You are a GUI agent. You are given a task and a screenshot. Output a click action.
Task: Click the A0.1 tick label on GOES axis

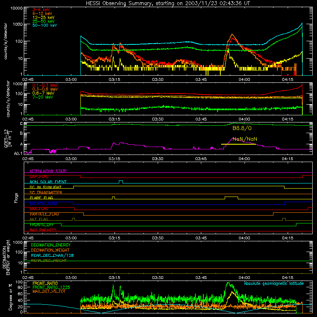coord(18,153)
